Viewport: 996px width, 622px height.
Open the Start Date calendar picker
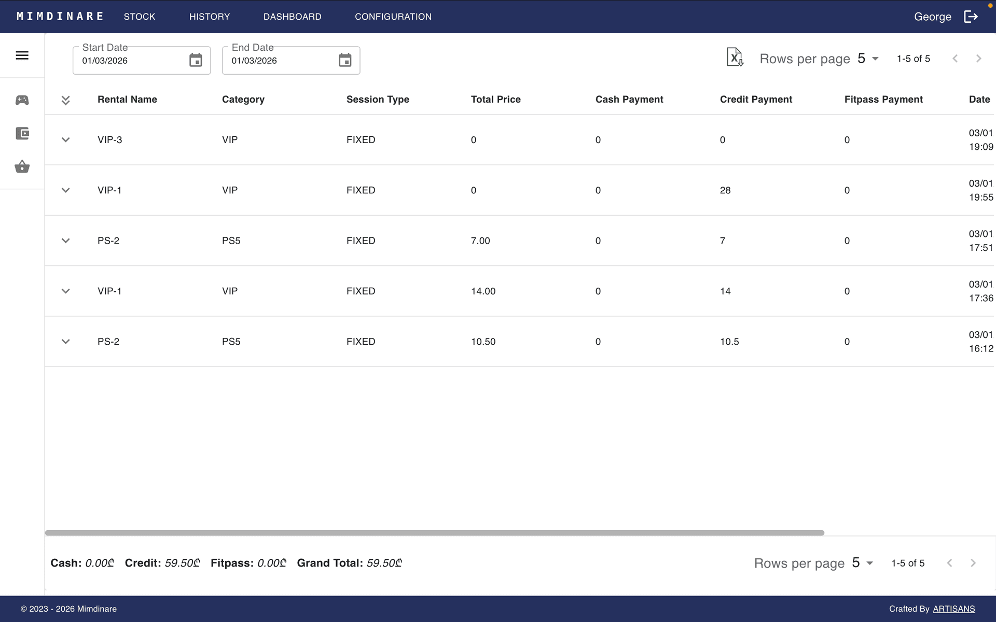(x=196, y=60)
